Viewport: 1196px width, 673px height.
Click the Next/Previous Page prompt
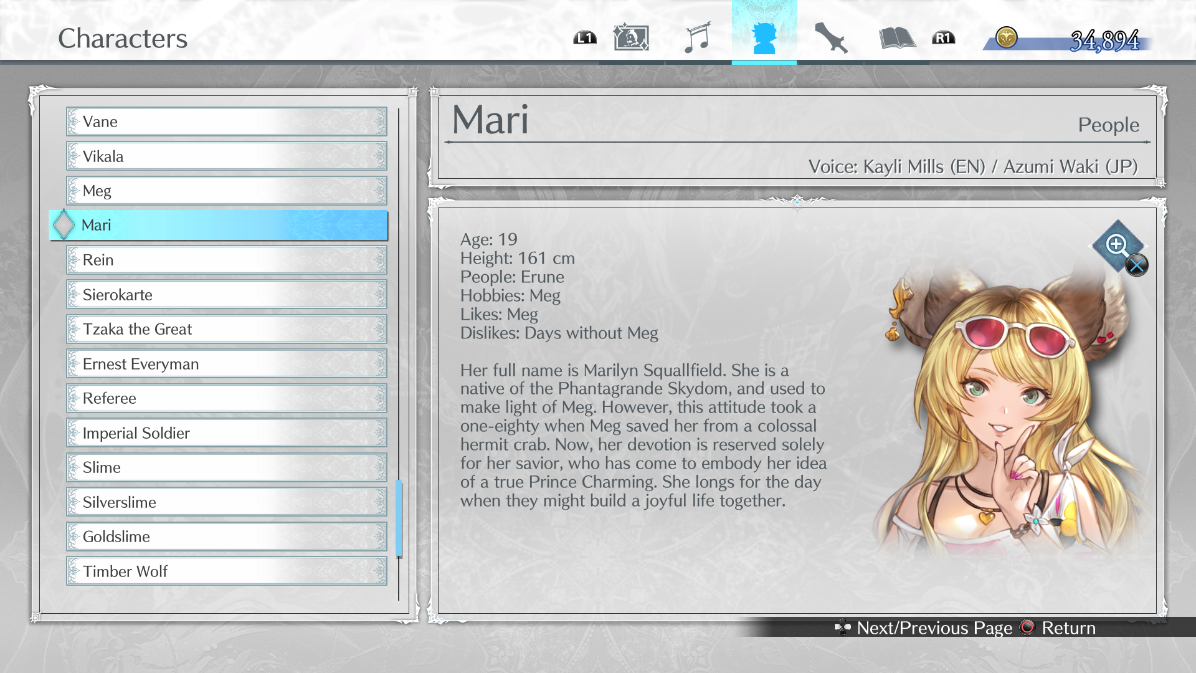(x=933, y=628)
